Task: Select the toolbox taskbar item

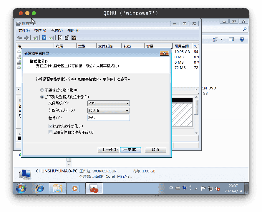Action: coord(94,188)
